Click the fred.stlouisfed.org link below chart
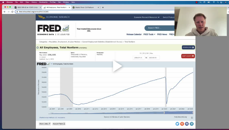This screenshot has height=130, width=229. pyautogui.click(x=180, y=117)
